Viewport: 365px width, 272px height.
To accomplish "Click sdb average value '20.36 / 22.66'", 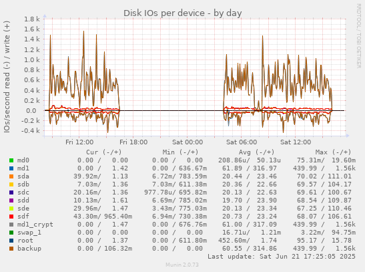I will (x=250, y=184).
